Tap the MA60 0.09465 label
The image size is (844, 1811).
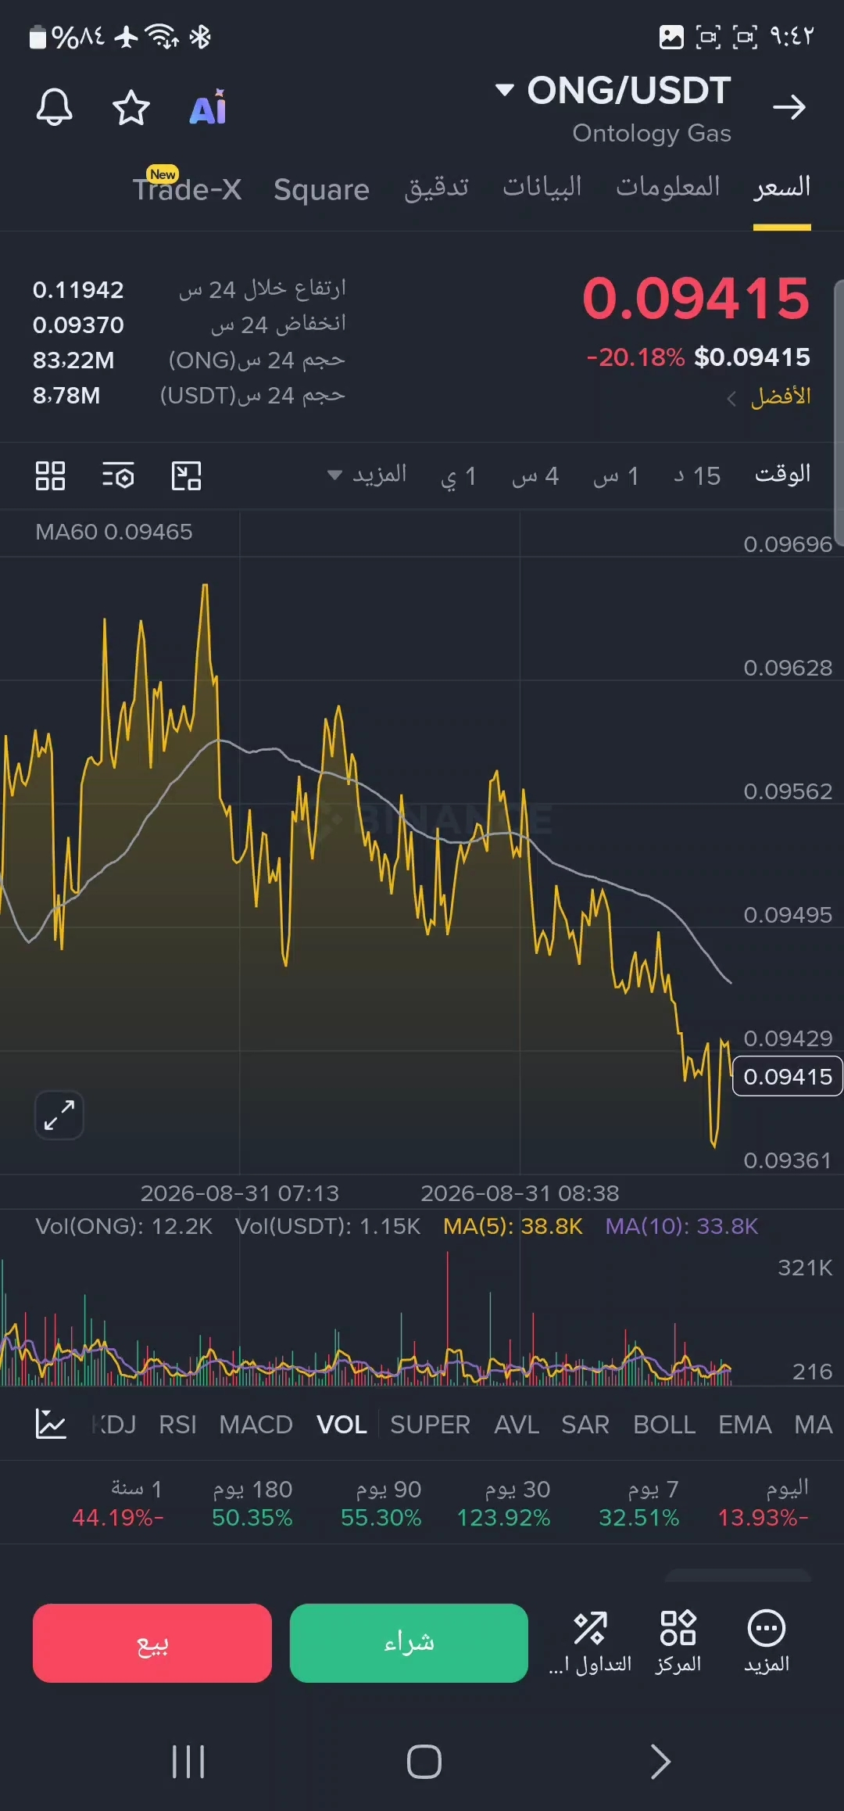coord(114,532)
